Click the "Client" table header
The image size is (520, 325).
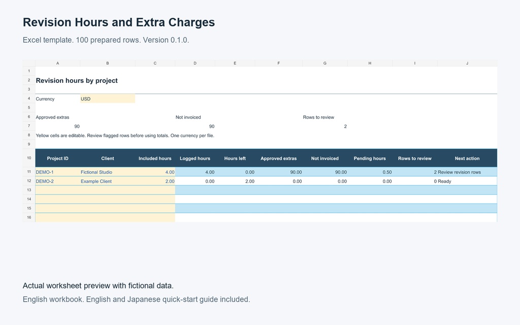click(108, 158)
